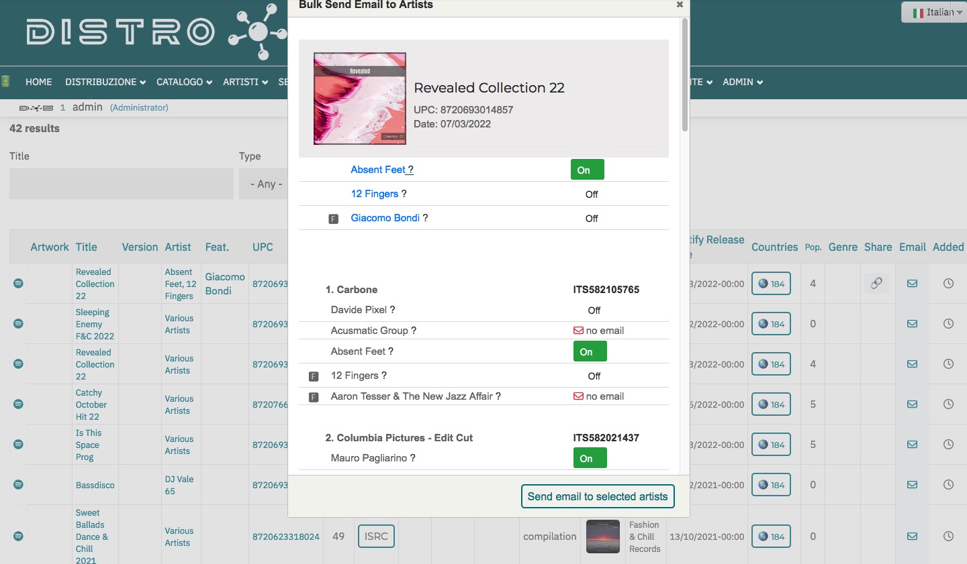Click Send email to selected artists button

(x=598, y=496)
